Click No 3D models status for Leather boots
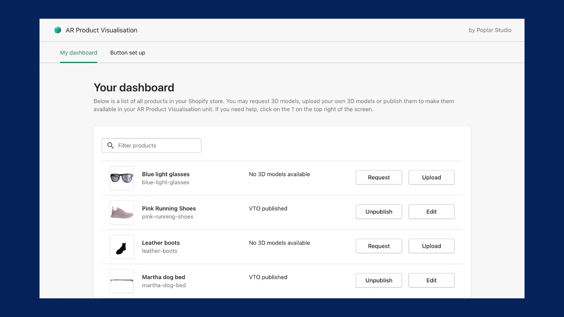The height and width of the screenshot is (317, 564). point(280,243)
